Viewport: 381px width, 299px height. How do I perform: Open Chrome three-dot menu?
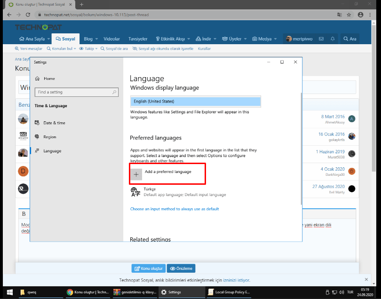pyautogui.click(x=370, y=15)
